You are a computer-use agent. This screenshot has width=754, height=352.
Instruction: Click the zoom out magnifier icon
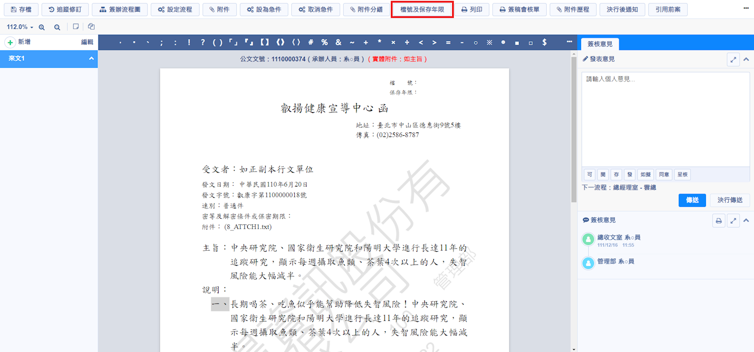(x=57, y=27)
